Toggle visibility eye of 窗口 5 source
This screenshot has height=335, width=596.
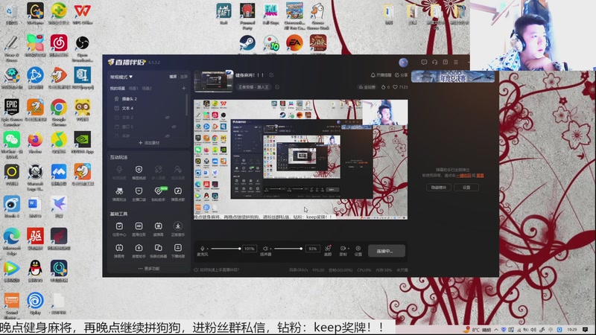pyautogui.click(x=174, y=127)
